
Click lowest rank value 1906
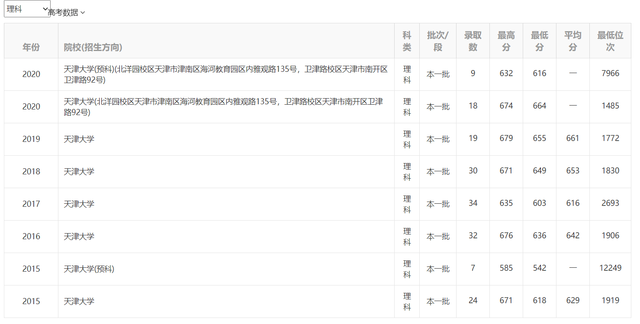pos(610,235)
